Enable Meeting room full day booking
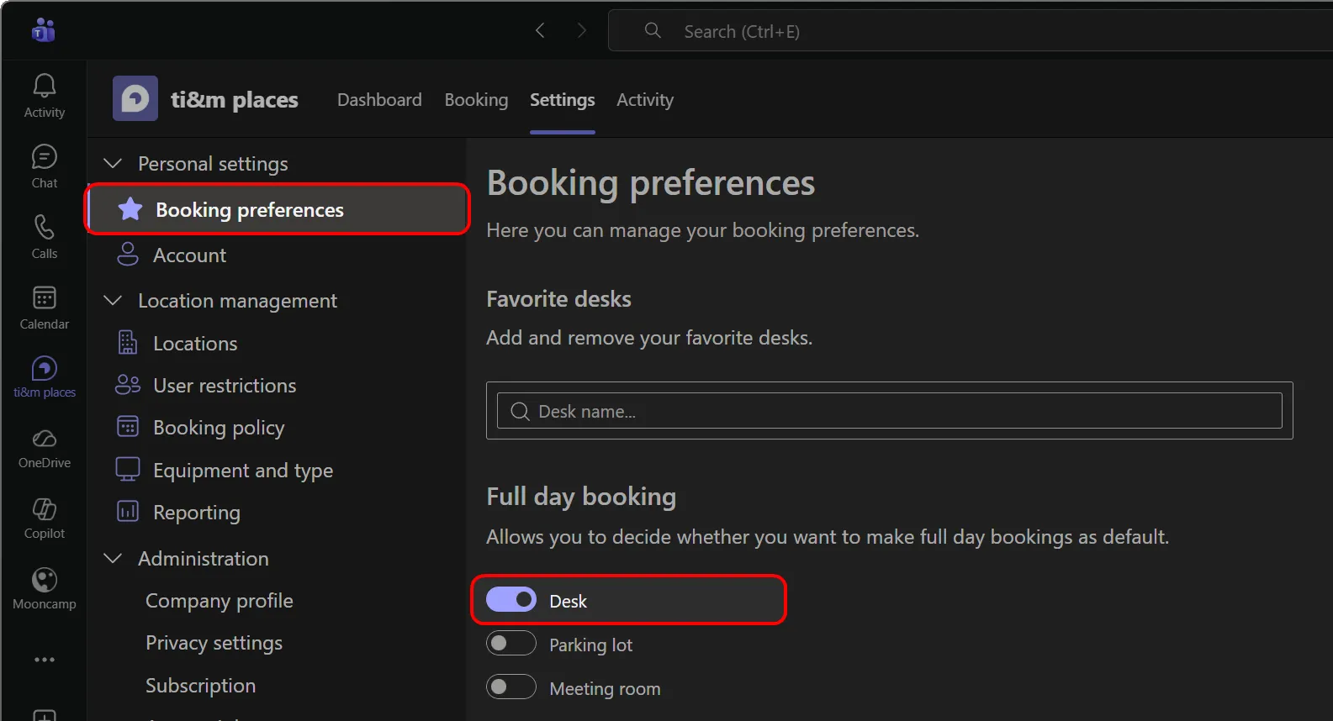 511,687
